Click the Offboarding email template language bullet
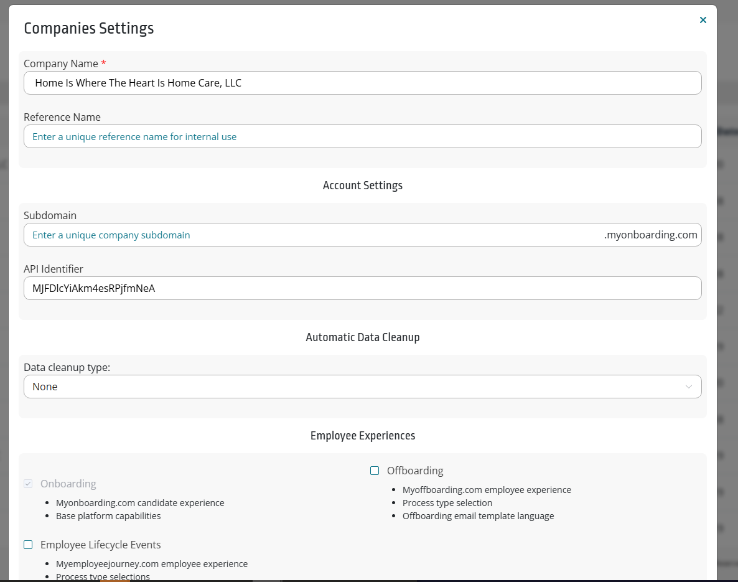Image resolution: width=738 pixels, height=582 pixels. tap(478, 516)
